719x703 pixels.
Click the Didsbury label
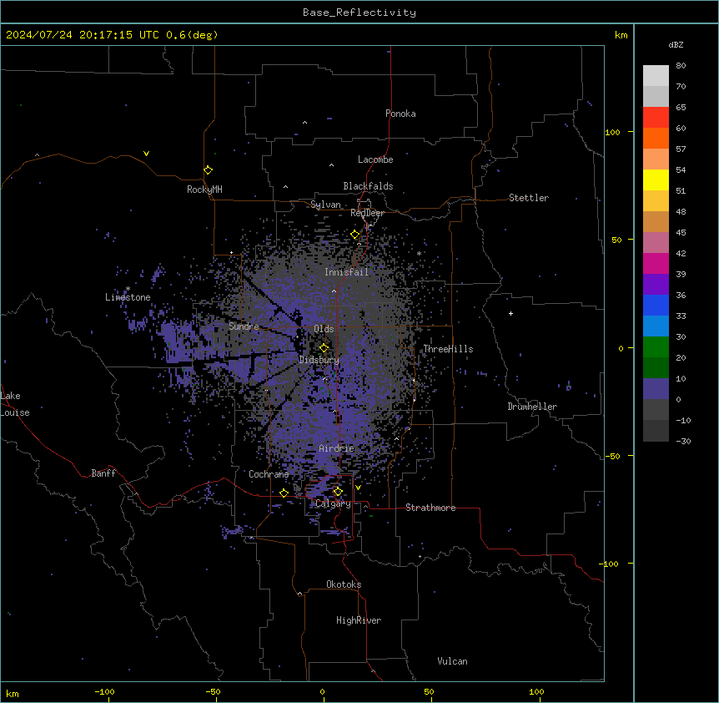click(x=319, y=360)
